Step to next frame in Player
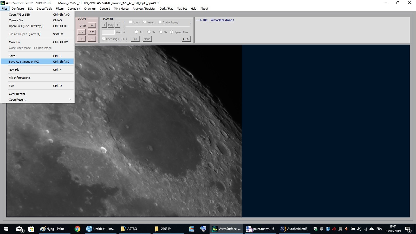 point(118,25)
